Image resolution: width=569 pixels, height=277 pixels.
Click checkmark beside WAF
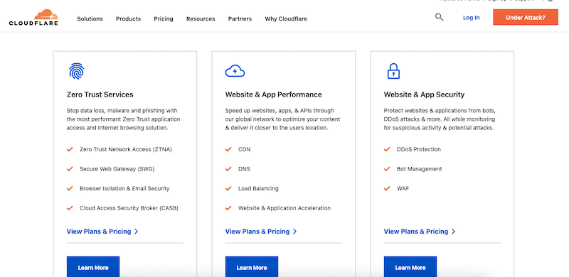coord(387,188)
